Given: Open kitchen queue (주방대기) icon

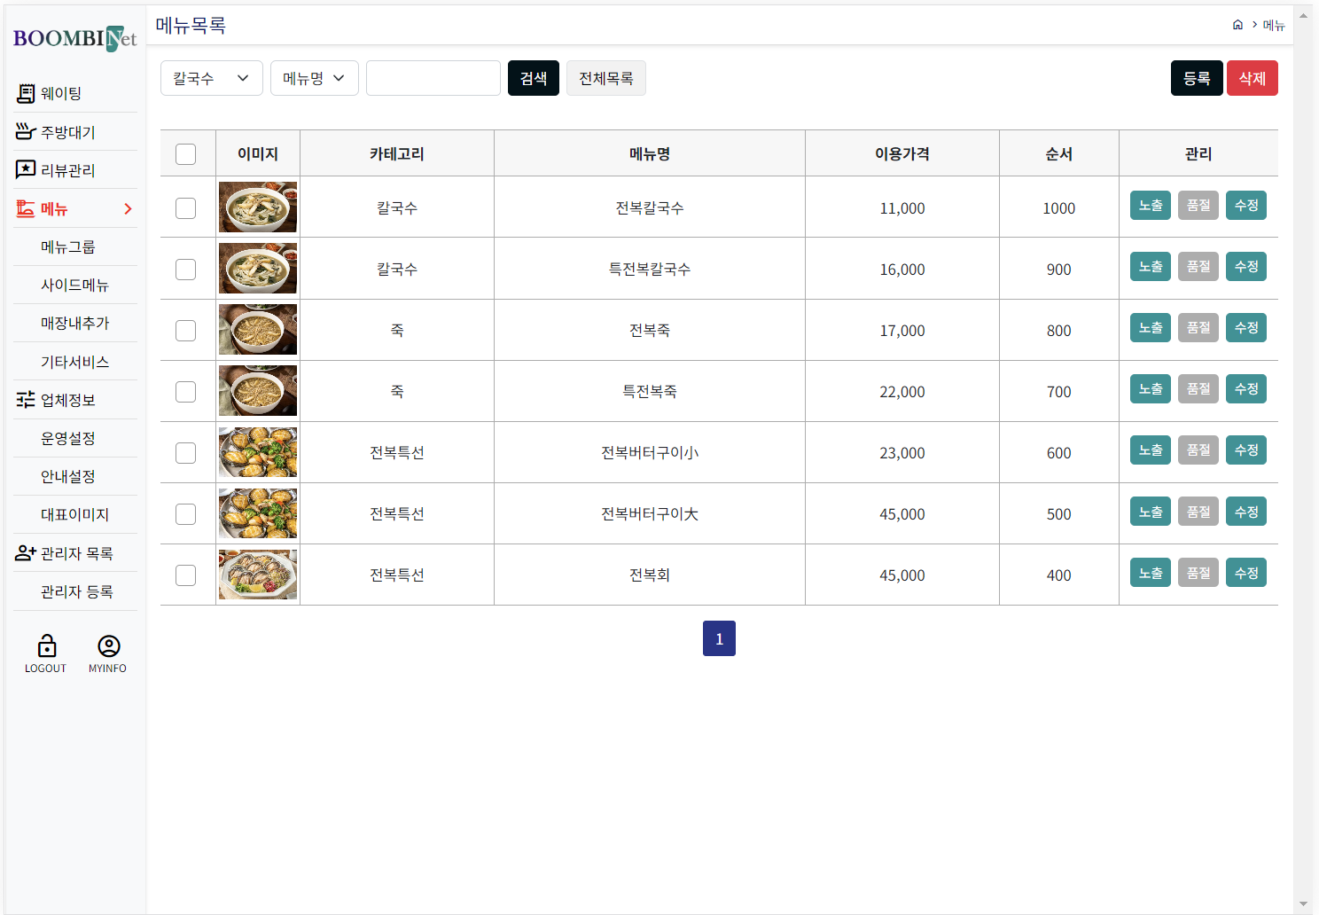Looking at the screenshot, I should pyautogui.click(x=26, y=132).
